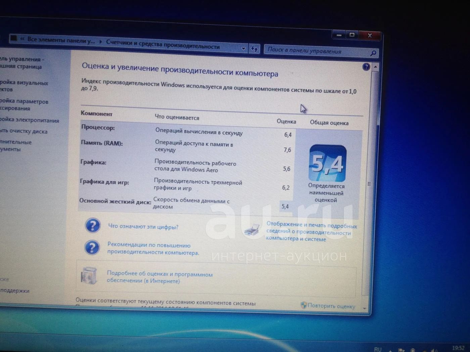Click the scrollbar up arrow

click(x=375, y=67)
